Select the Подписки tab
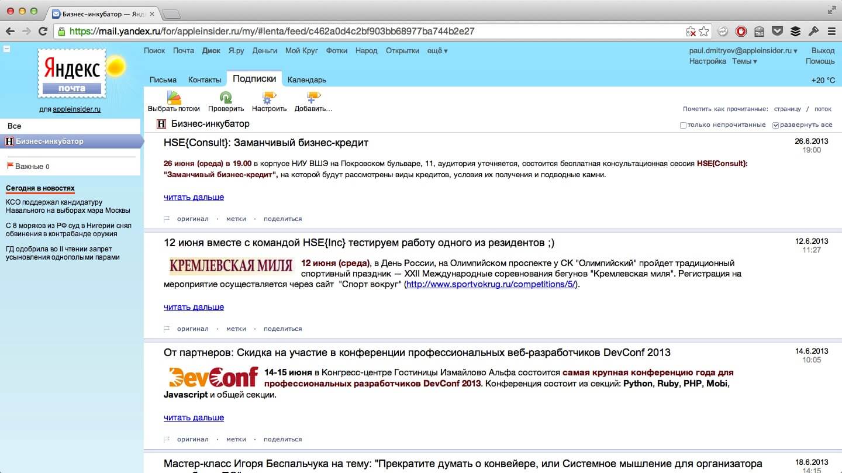 tap(254, 78)
